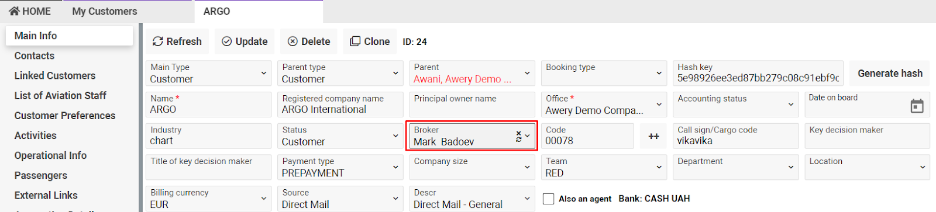Click the Refresh icon button
The height and width of the screenshot is (212, 936).
tap(158, 41)
